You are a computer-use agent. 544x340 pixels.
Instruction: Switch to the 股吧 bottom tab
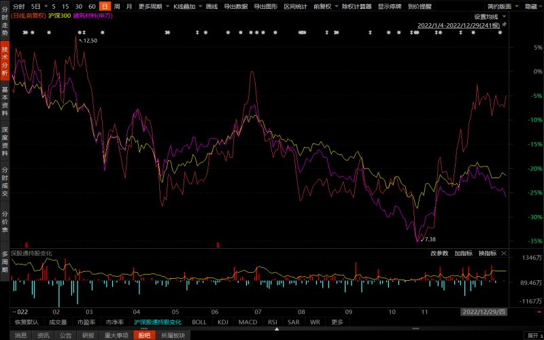(143, 335)
